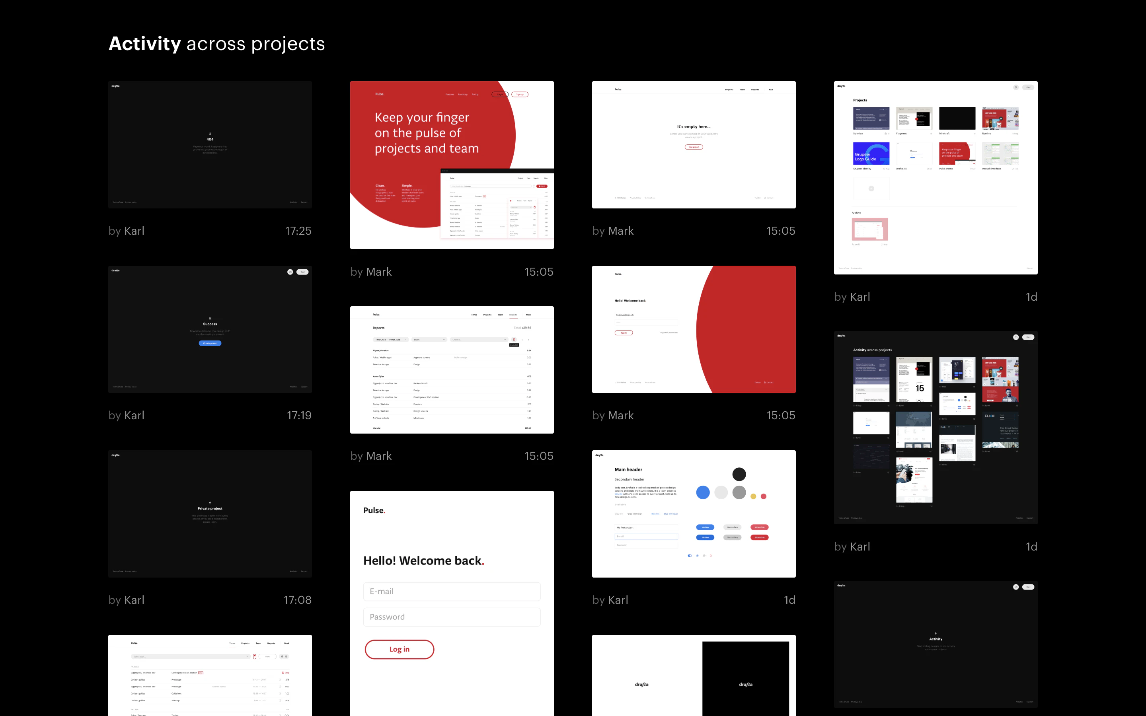Click the red Log in button
Screen dimensions: 1146x716
click(399, 649)
